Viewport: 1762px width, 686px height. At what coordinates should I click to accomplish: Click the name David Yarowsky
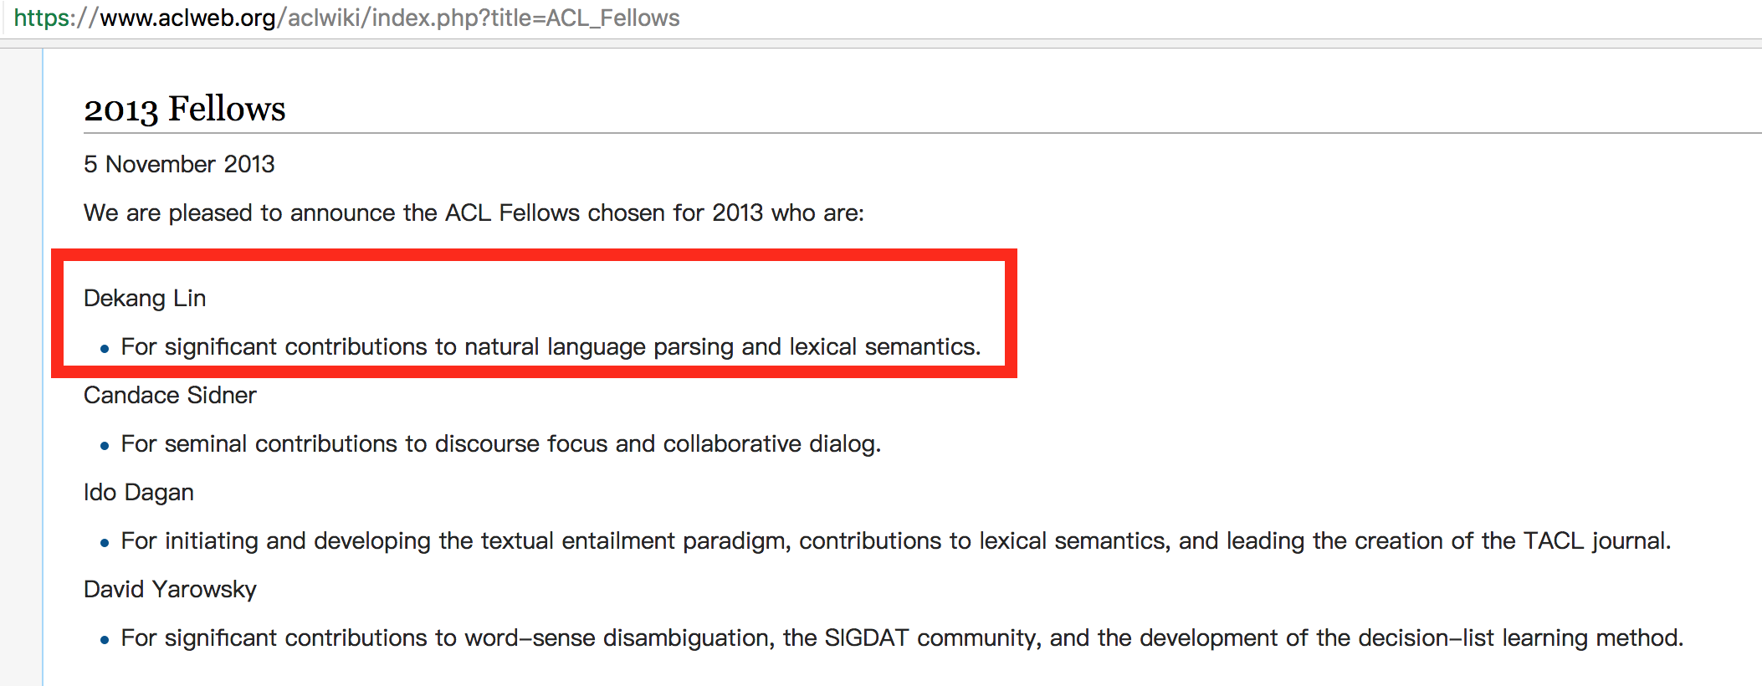pos(170,589)
